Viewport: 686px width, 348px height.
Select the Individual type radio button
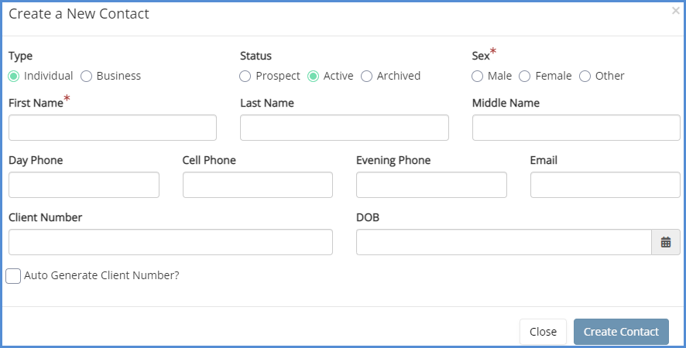coord(14,76)
